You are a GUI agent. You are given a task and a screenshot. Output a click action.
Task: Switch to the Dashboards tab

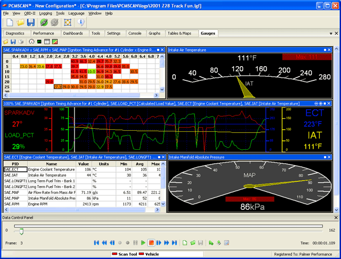(72, 33)
